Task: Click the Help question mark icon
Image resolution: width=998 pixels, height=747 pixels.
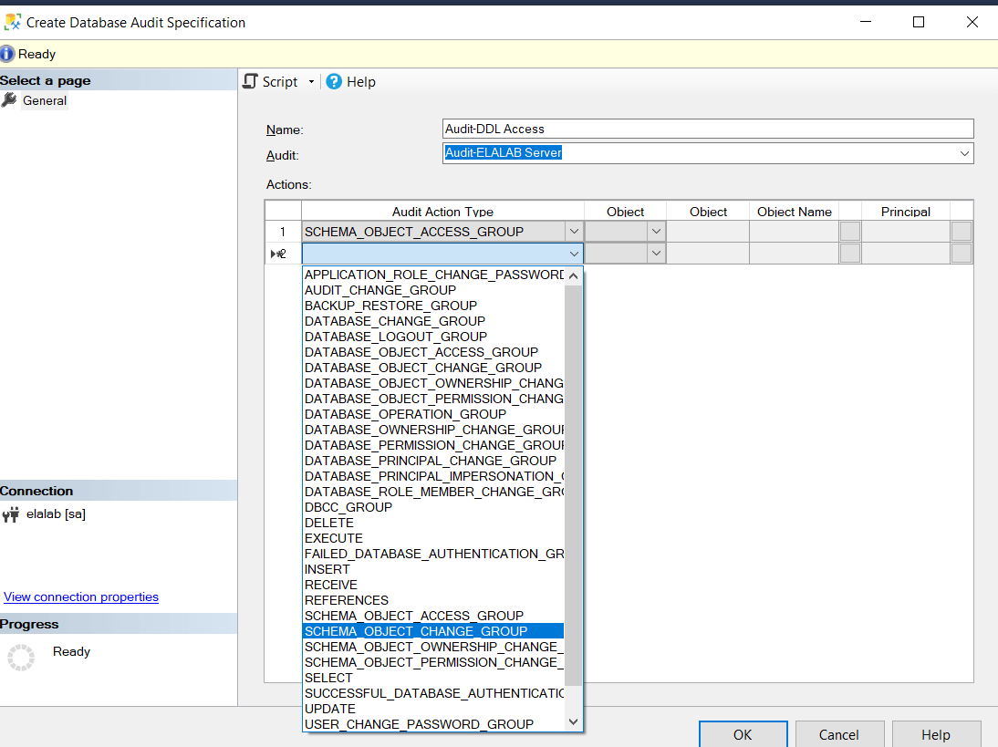Action: click(334, 82)
